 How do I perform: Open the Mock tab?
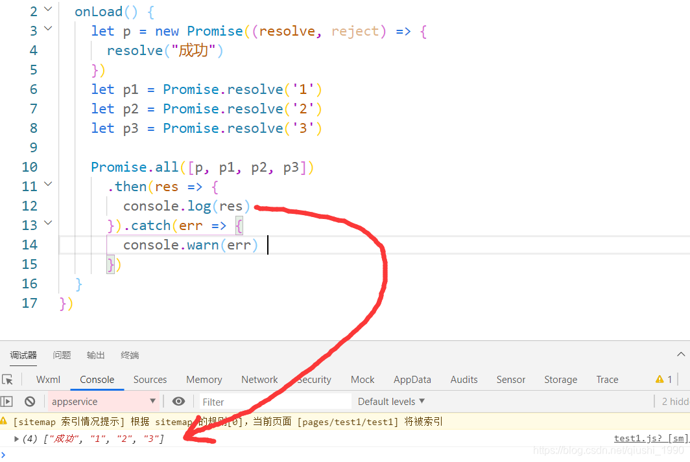(x=362, y=379)
